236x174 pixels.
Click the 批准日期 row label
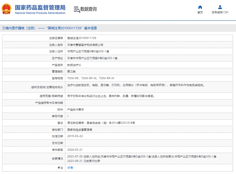[x=57, y=136]
